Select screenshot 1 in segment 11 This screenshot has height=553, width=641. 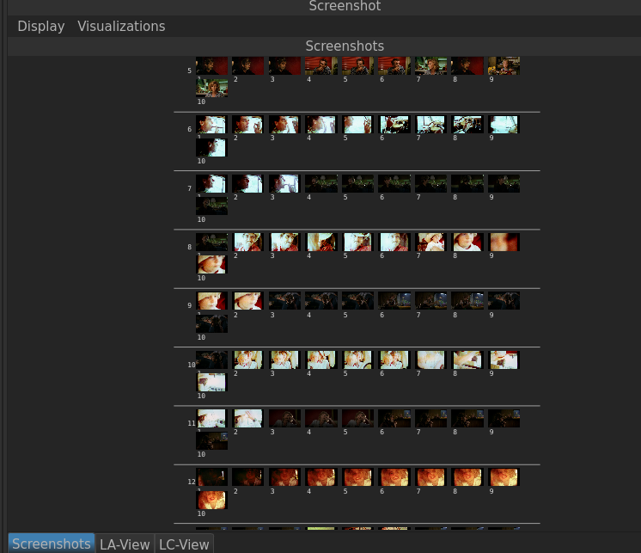click(211, 419)
